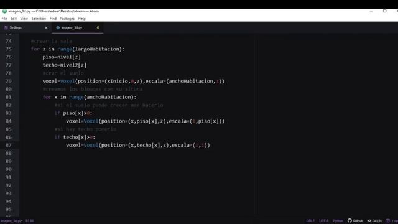Click the comment on line 80

pos(93,89)
